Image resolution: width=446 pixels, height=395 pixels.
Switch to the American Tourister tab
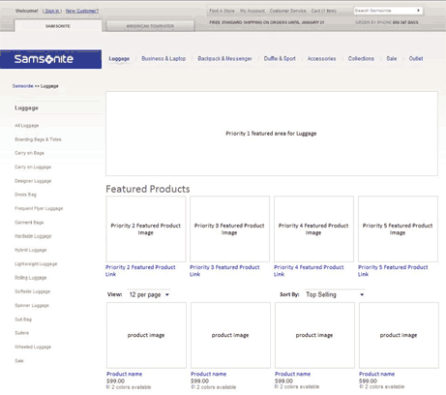(x=150, y=26)
